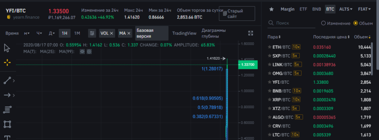
Task: Favorite the LINK/BTC pair star
Action: [269, 64]
